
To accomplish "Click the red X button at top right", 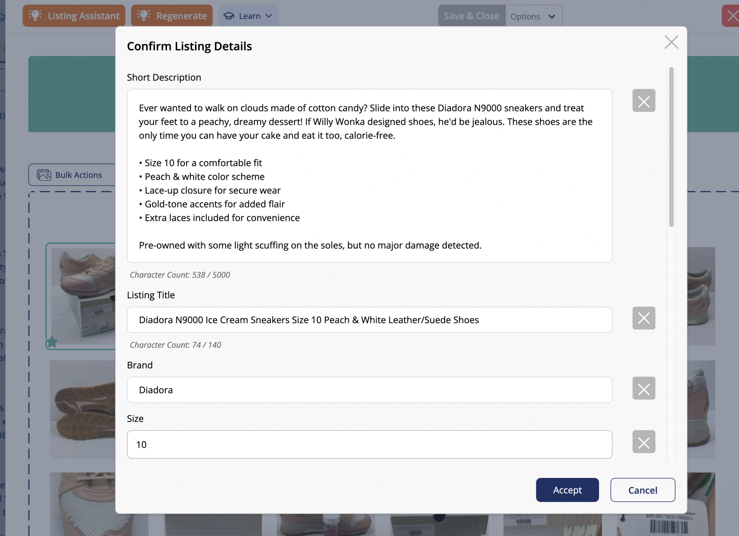I will (732, 16).
